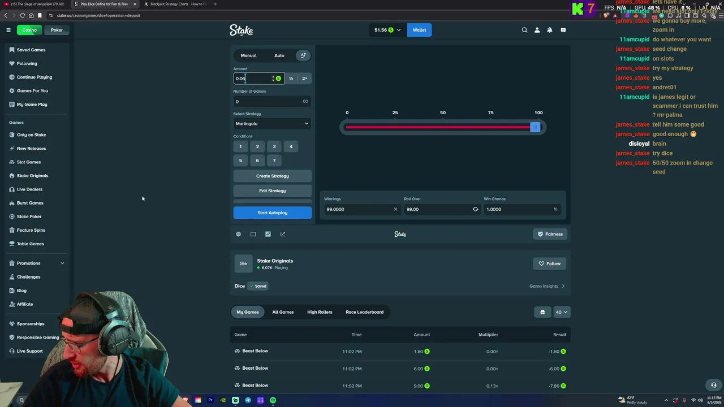Screen dimensions: 724x407
Task: Open the balance currency dropdown
Action: tap(387, 30)
